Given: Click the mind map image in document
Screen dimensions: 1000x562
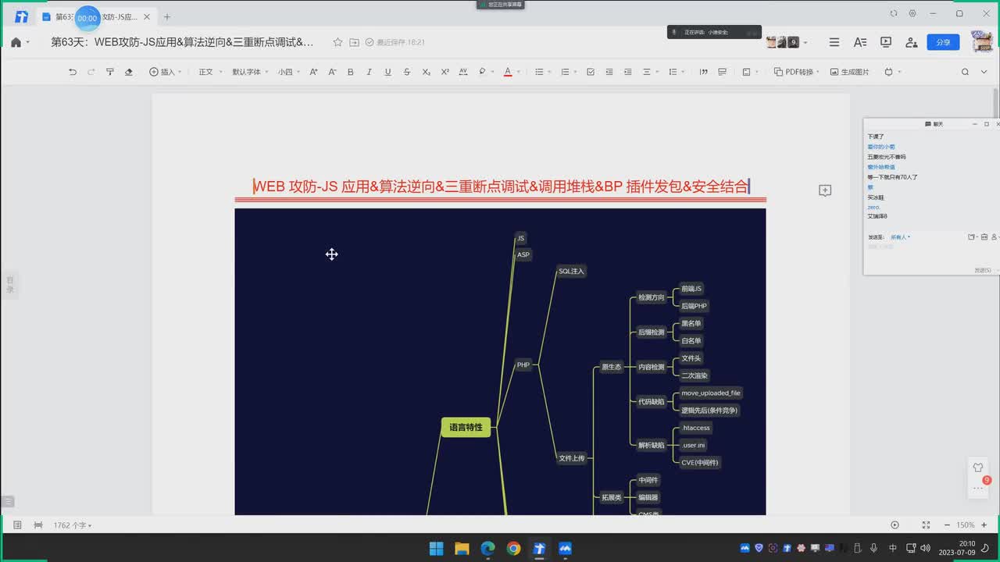Looking at the screenshot, I should pos(500,361).
